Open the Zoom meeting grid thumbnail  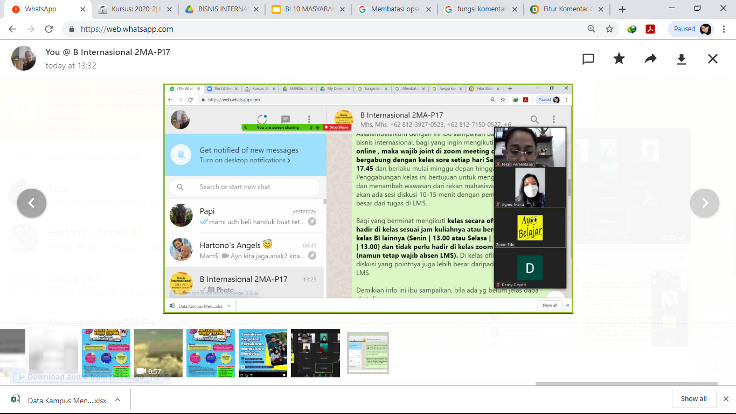[315, 353]
